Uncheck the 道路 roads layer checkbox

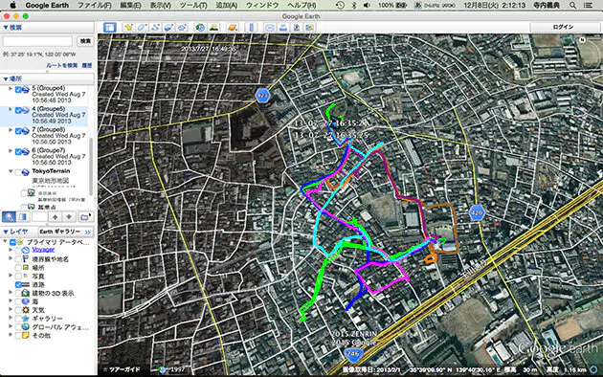coord(18,285)
